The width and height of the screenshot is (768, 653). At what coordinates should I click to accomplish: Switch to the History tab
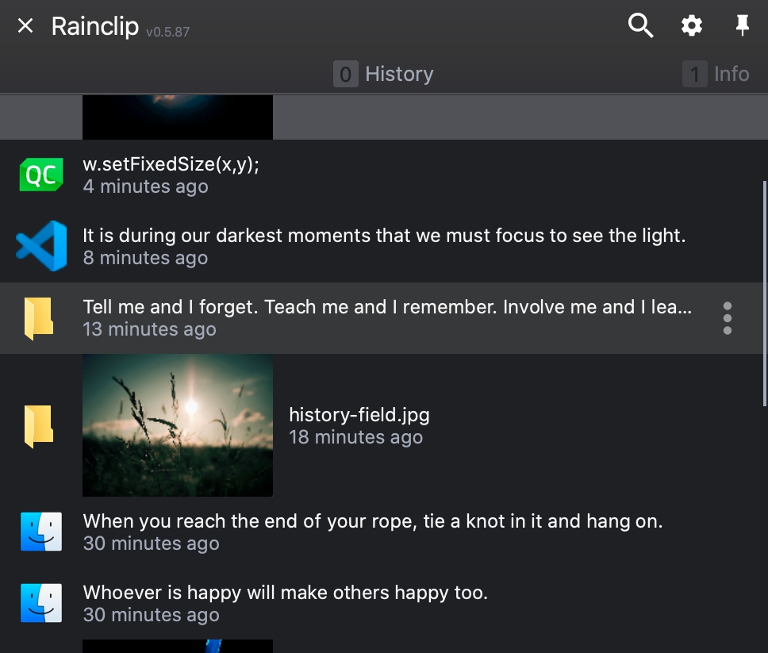coord(384,74)
